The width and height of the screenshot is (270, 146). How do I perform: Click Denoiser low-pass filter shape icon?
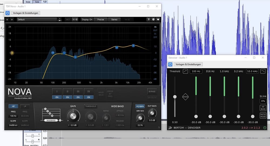[263, 71]
